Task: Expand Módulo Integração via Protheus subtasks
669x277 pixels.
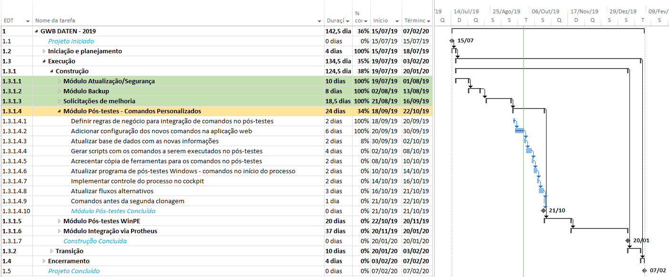Action: click(60, 231)
